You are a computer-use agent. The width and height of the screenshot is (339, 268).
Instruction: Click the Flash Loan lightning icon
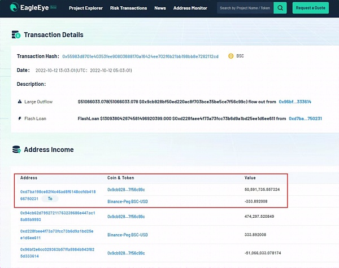coord(20,118)
